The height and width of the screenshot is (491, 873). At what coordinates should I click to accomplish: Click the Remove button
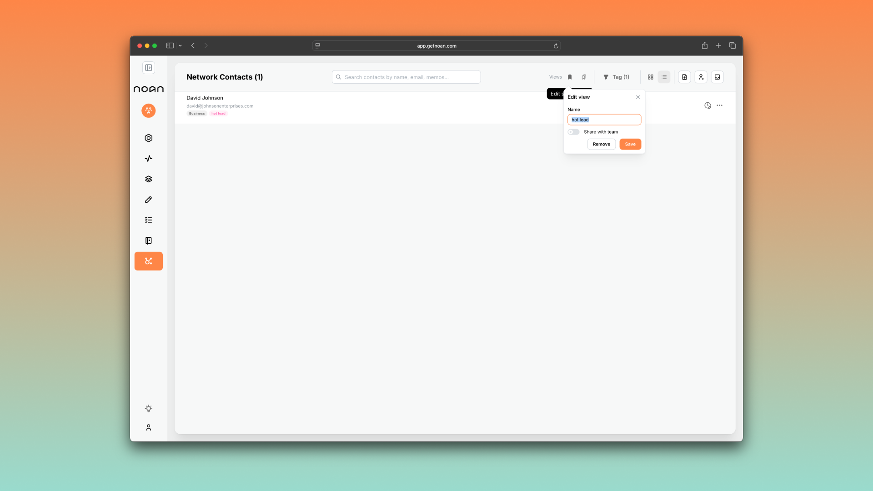(601, 144)
